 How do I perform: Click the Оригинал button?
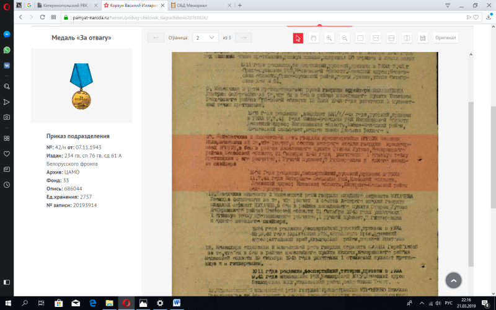445,38
